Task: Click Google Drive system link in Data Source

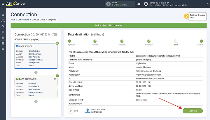Action: (x=34, y=51)
